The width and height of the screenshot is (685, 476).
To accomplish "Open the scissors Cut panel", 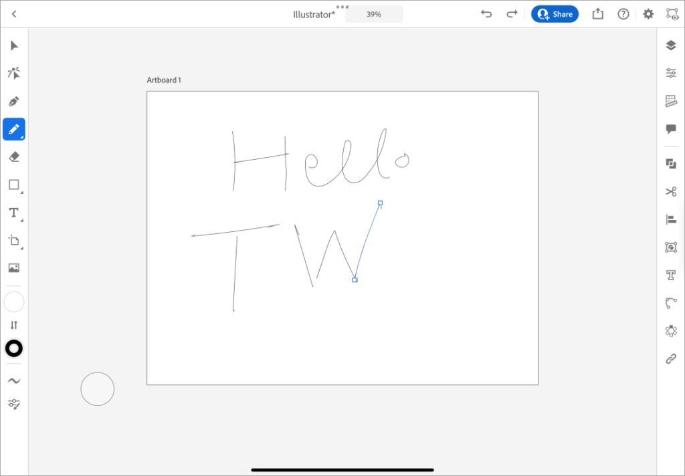I will [671, 191].
